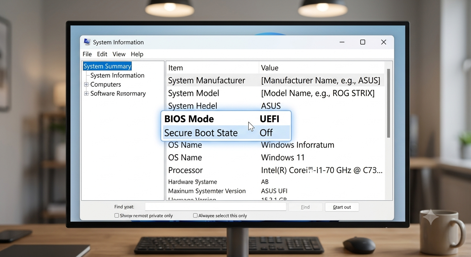Select the BIOS Mode row
Image resolution: width=471 pixels, height=257 pixels.
[226, 119]
